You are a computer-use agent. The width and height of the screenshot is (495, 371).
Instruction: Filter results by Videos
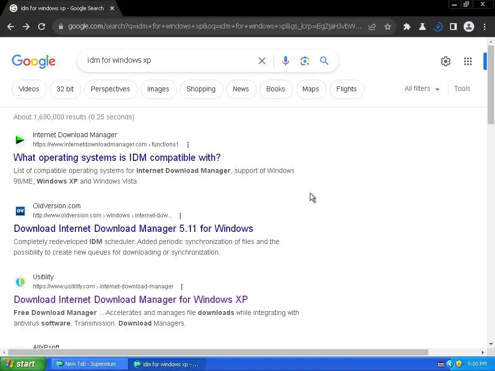(x=29, y=89)
